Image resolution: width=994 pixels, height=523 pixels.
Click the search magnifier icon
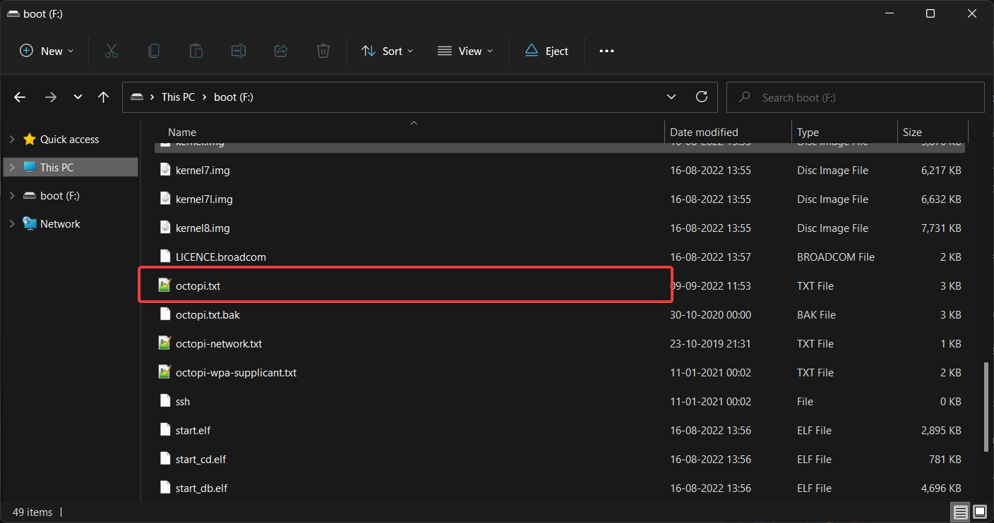744,97
